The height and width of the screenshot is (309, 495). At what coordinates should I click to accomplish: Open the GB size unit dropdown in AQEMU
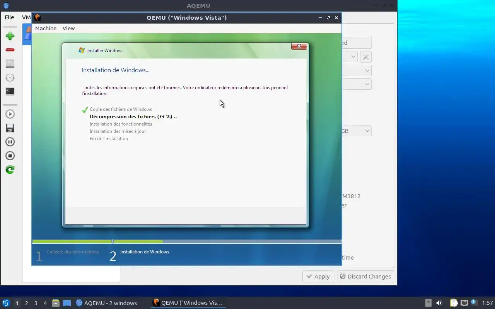coord(357,131)
